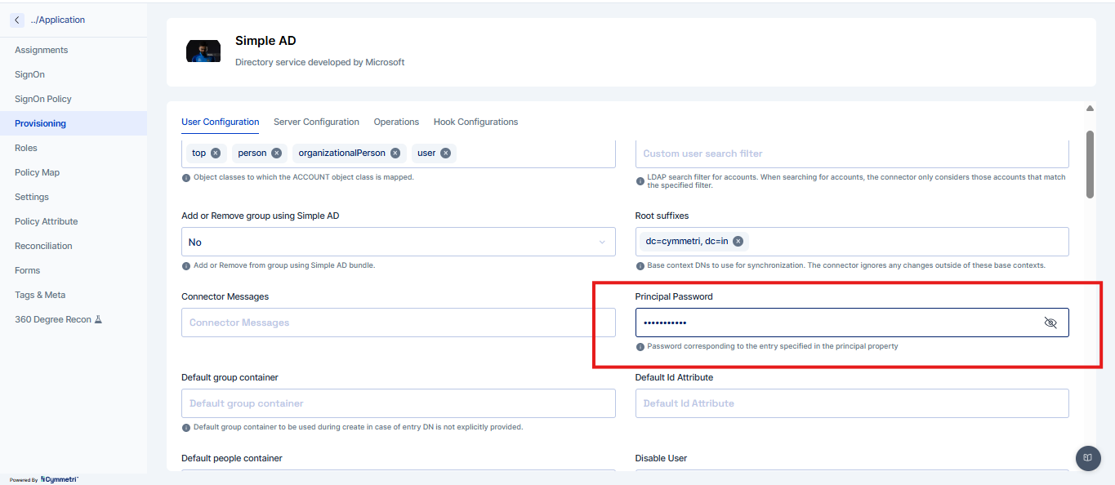
Task: Open SignOn Policy in the sidebar
Action: (74, 99)
